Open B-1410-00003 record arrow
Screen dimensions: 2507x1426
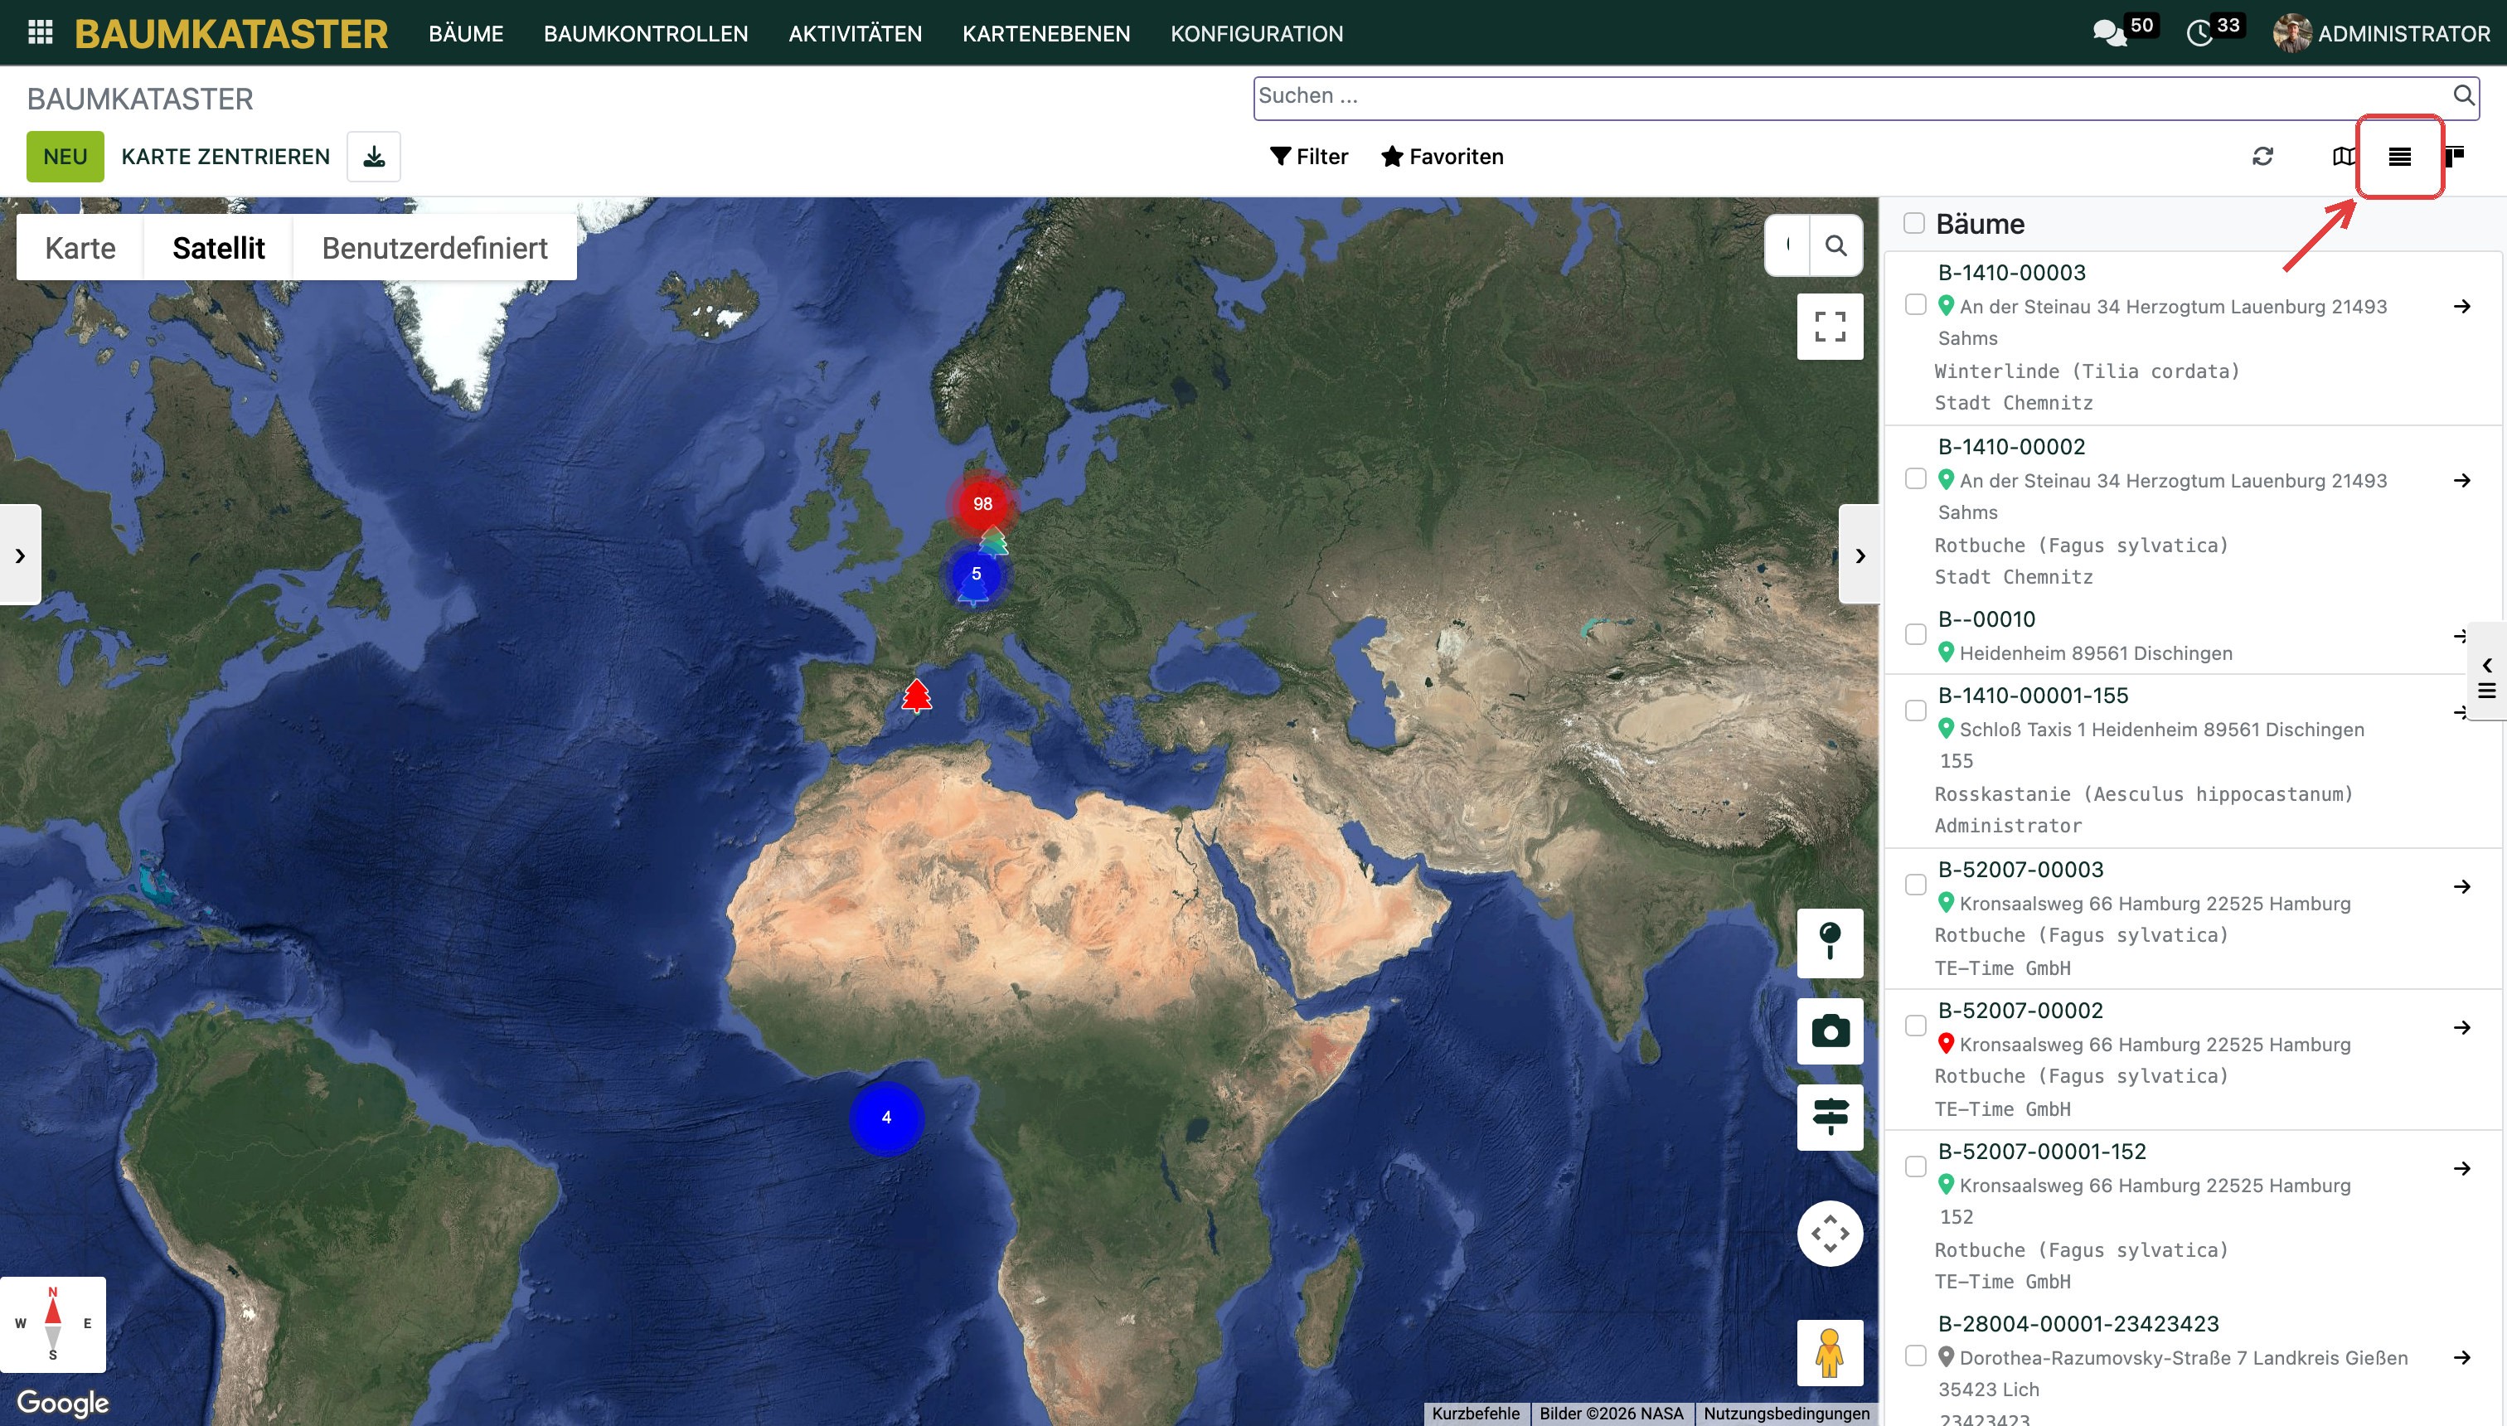[x=2462, y=307]
